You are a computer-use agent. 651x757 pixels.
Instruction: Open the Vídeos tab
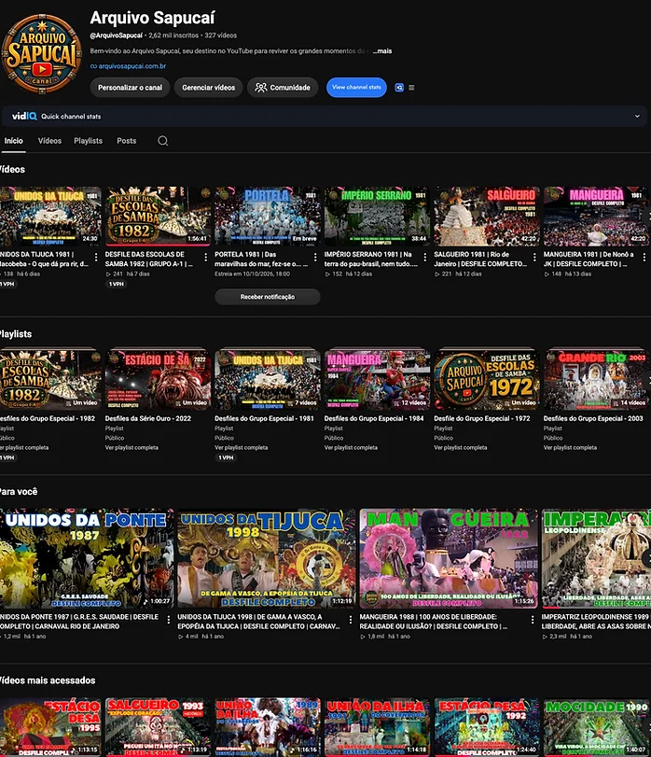pos(49,141)
